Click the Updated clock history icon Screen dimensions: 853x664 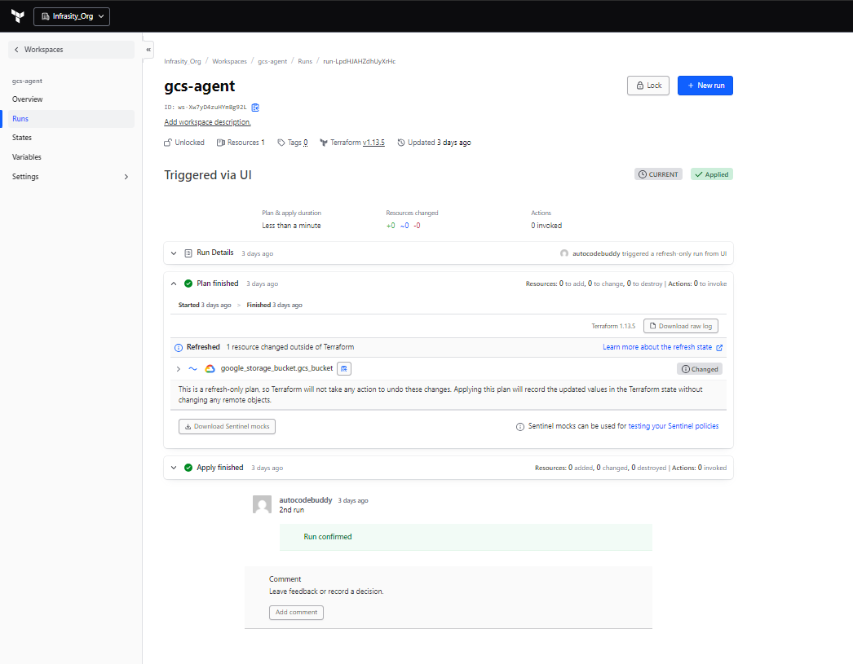coord(401,143)
